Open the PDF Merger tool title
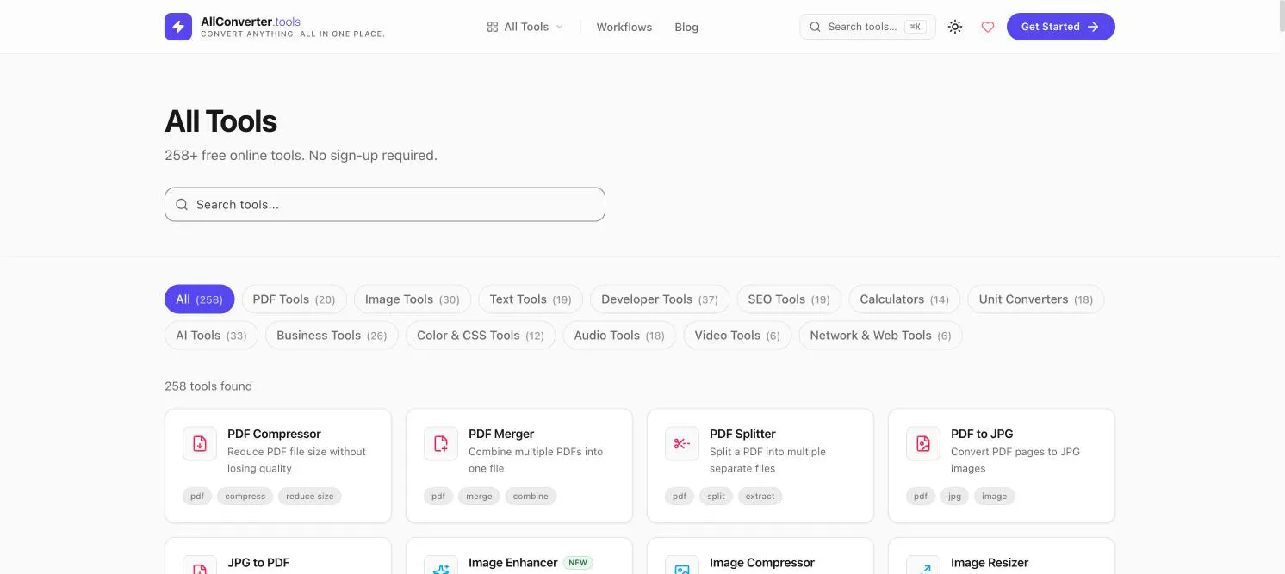The width and height of the screenshot is (1285, 574). tap(501, 434)
